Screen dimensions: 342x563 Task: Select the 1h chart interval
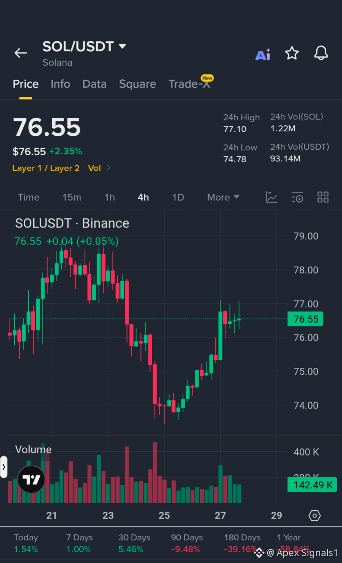pos(110,197)
